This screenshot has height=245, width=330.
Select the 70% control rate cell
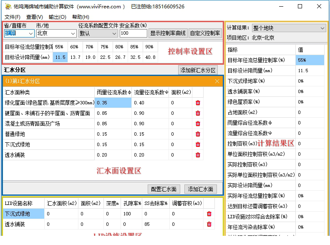(90, 47)
